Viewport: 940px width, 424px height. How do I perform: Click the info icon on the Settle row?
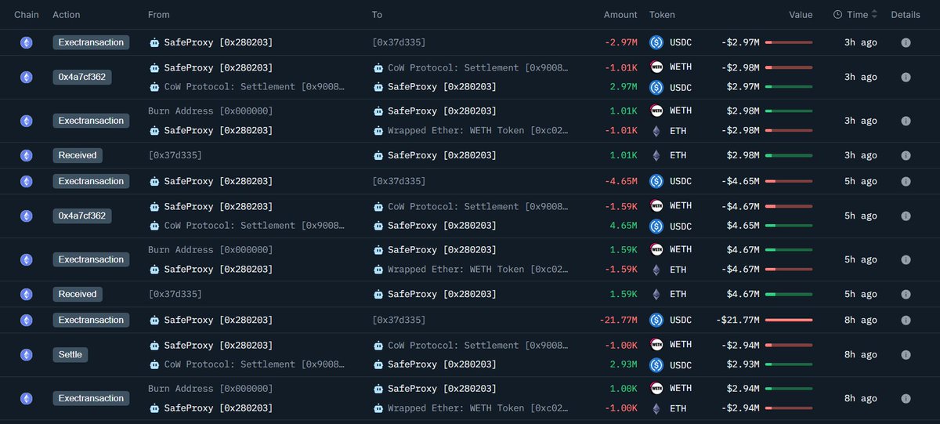(x=906, y=354)
